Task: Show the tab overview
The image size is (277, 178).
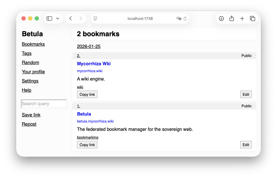Action: pos(252,18)
